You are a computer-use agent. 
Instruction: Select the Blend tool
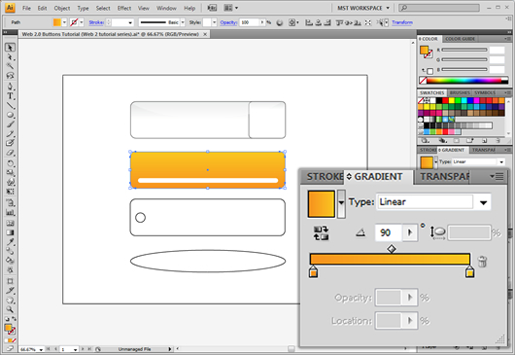10,251
